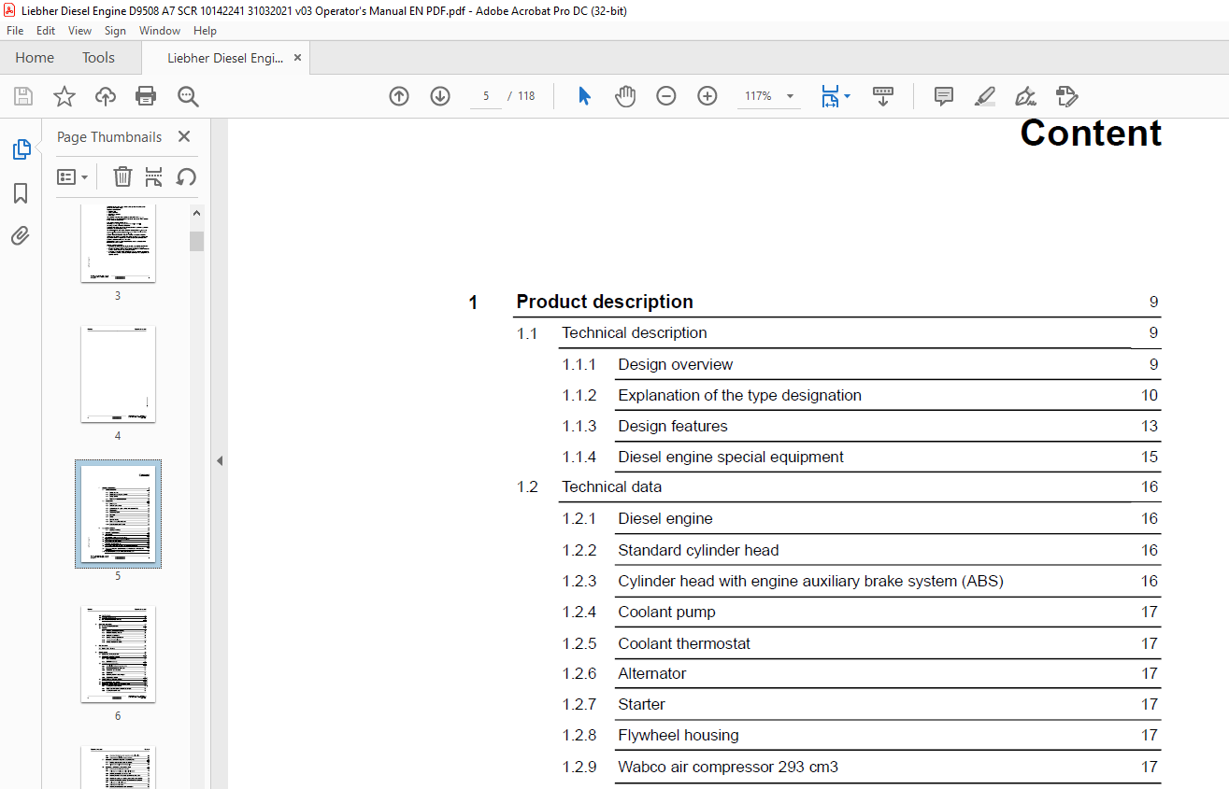The width and height of the screenshot is (1229, 789).
Task: Open the Sign menu
Action: [115, 31]
